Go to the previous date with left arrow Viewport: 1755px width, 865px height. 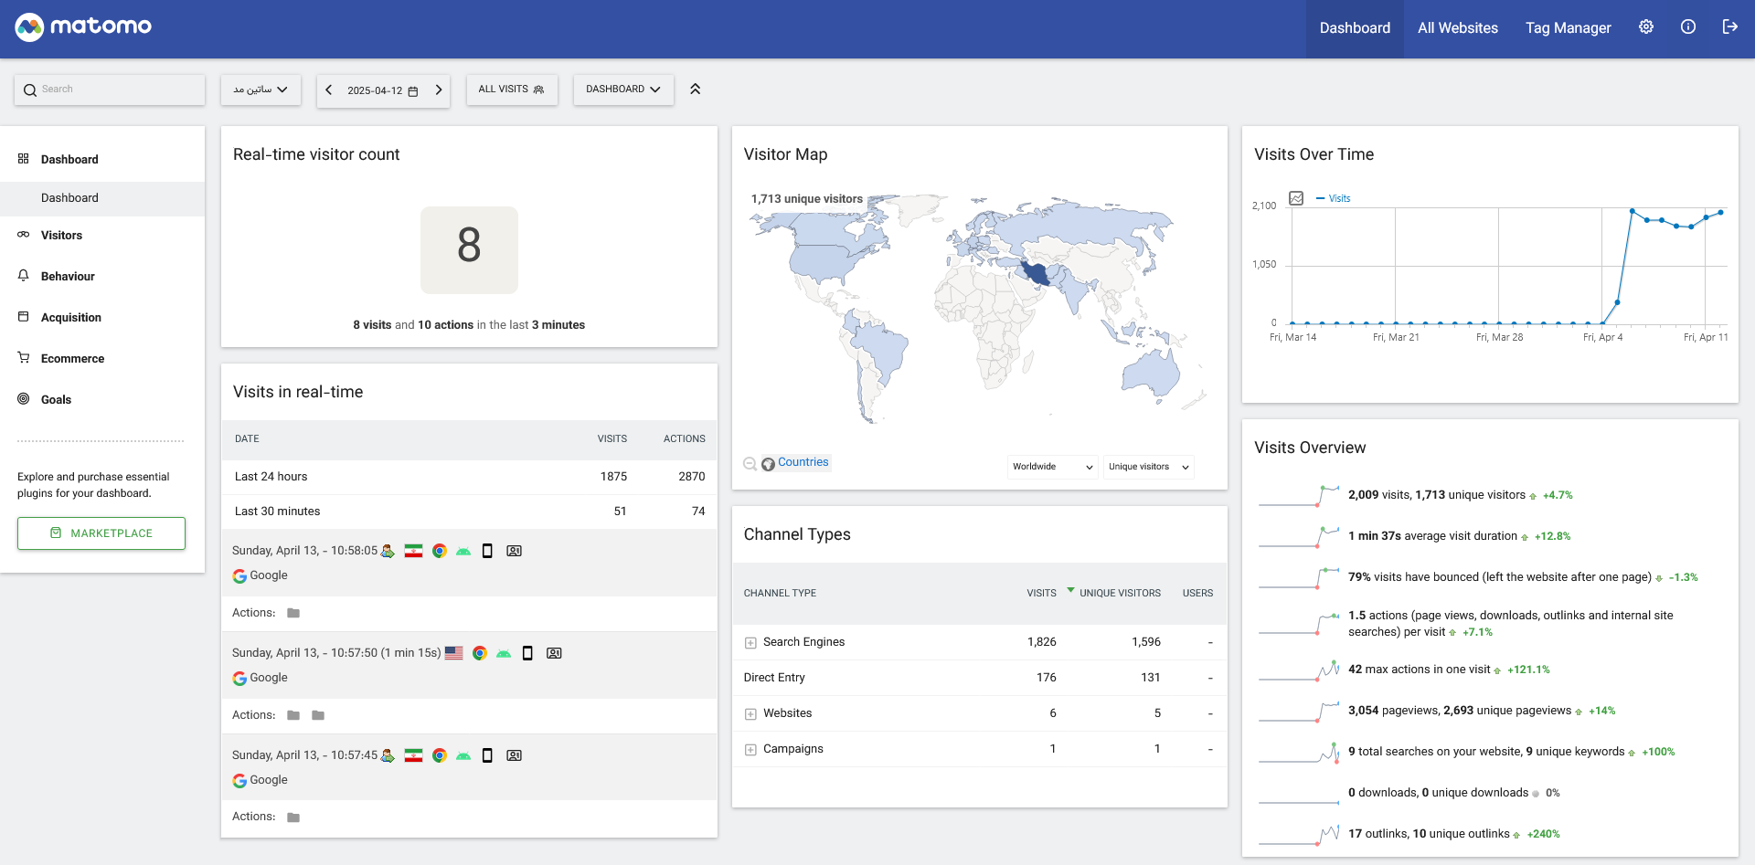[329, 90]
